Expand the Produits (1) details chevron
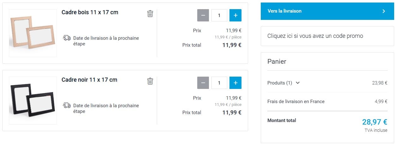 point(297,83)
